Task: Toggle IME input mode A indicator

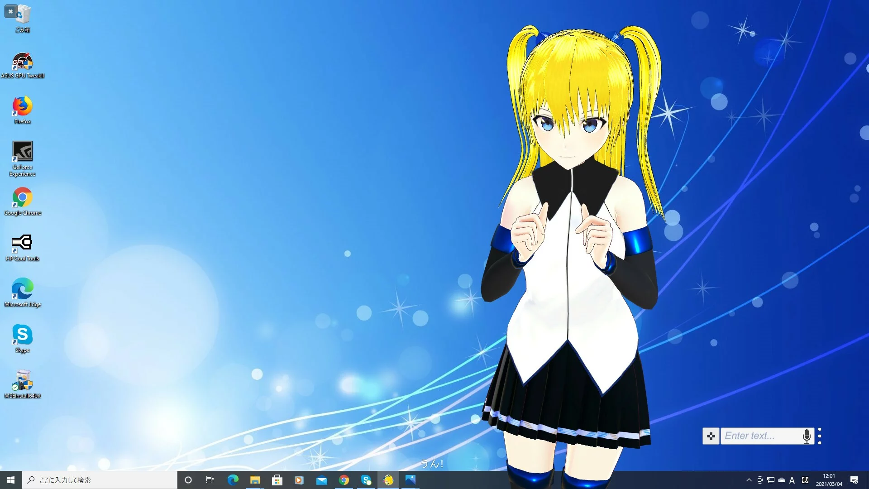Action: point(792,480)
